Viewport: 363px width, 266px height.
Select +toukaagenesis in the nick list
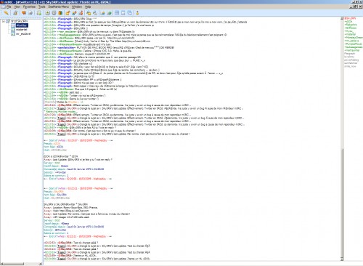click(x=354, y=47)
